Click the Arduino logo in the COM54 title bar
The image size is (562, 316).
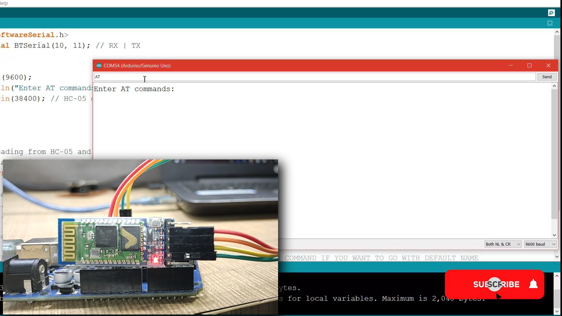tap(99, 66)
